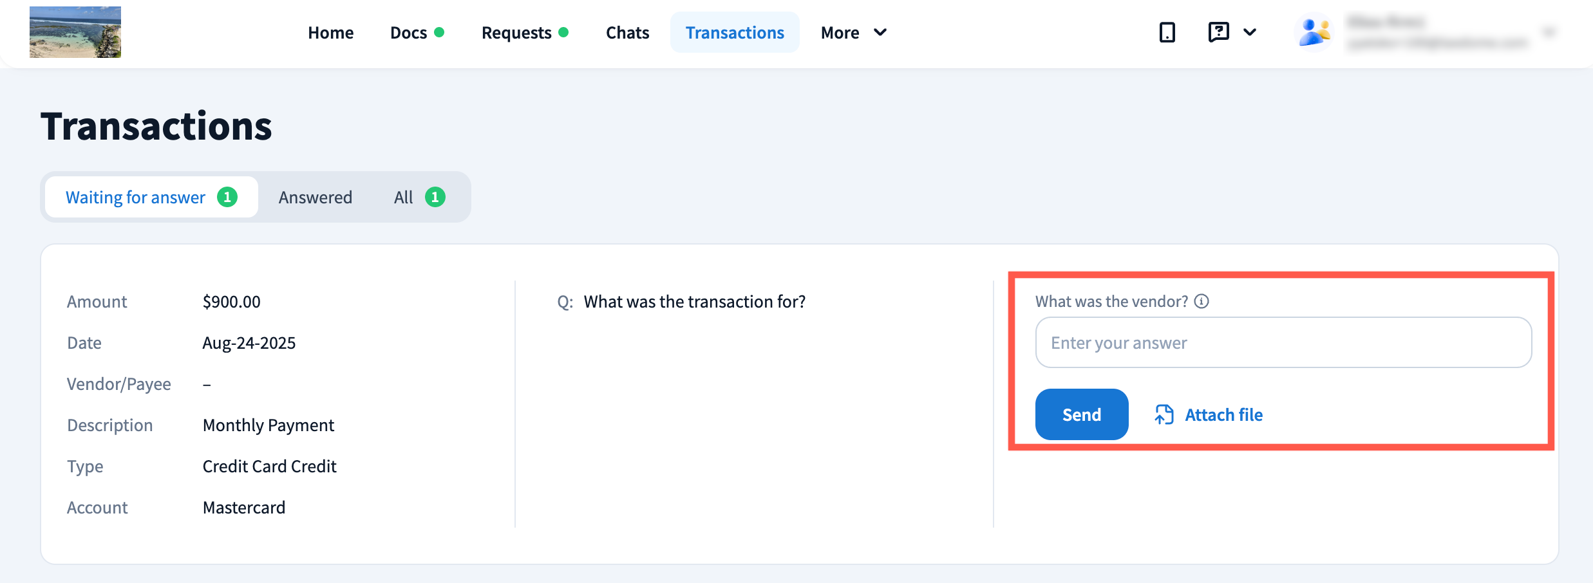The height and width of the screenshot is (583, 1593).
Task: Click the beach photo logo thumbnail
Action: (75, 32)
